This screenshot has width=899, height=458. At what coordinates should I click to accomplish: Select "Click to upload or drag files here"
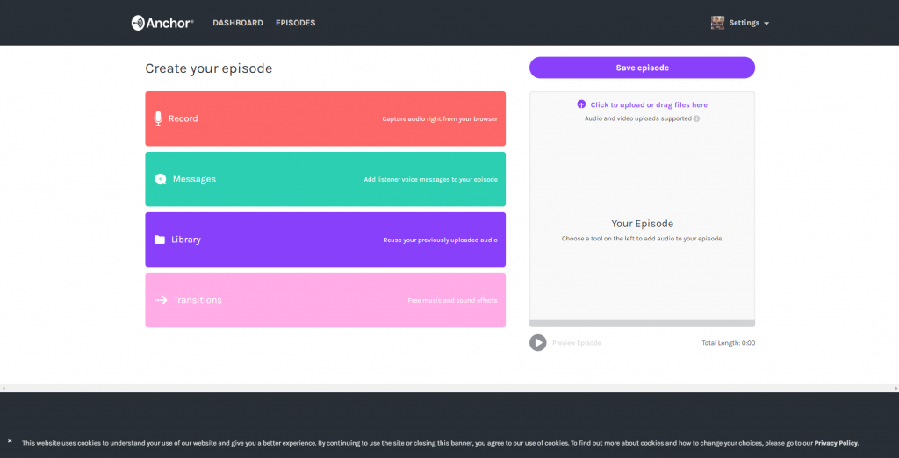point(649,104)
